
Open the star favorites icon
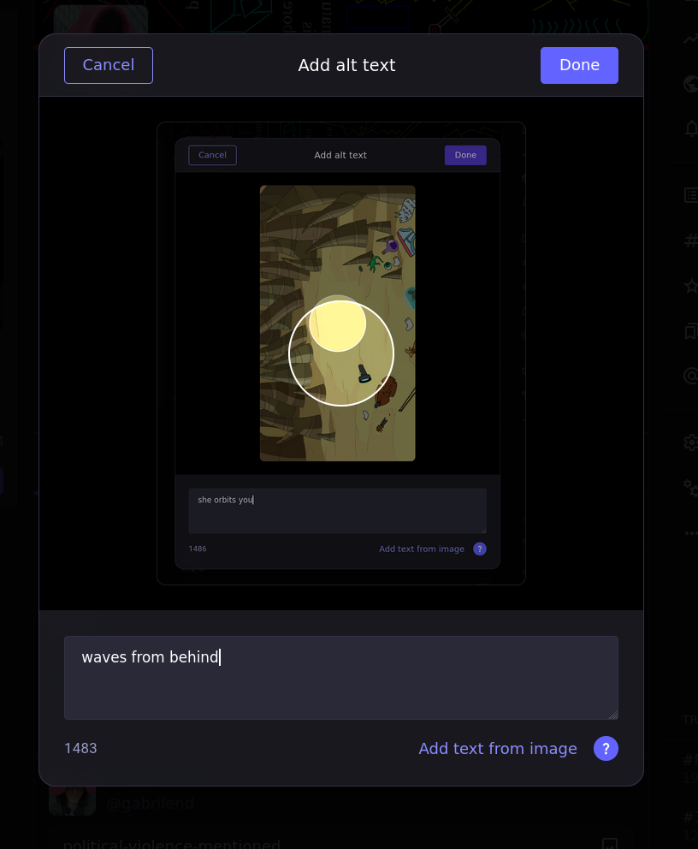click(x=690, y=286)
